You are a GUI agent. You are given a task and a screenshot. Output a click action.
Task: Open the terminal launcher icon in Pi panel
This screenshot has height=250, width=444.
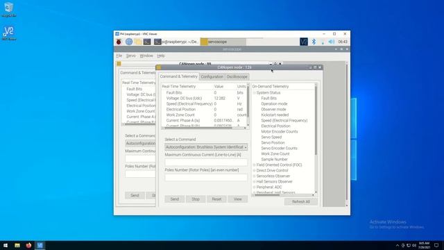click(147, 42)
